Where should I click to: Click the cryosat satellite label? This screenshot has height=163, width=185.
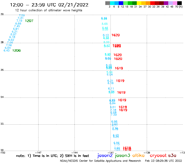158,155
